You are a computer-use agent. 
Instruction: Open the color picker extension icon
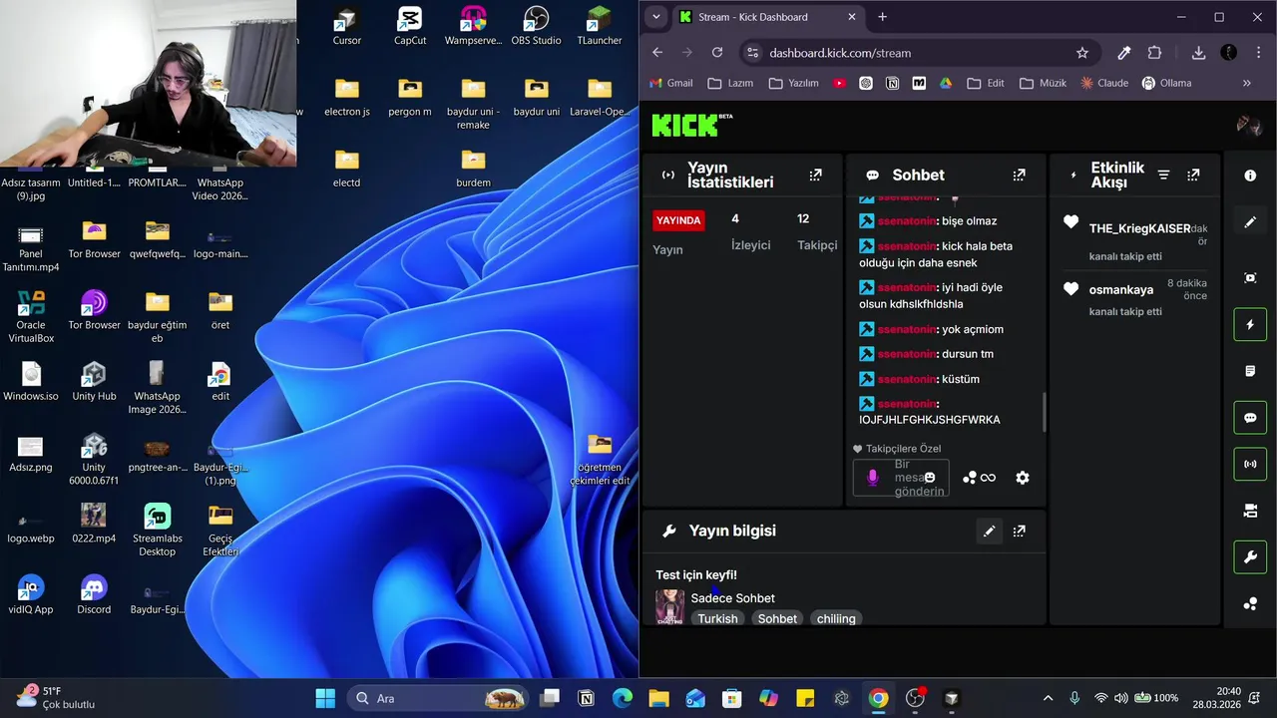tap(1123, 53)
